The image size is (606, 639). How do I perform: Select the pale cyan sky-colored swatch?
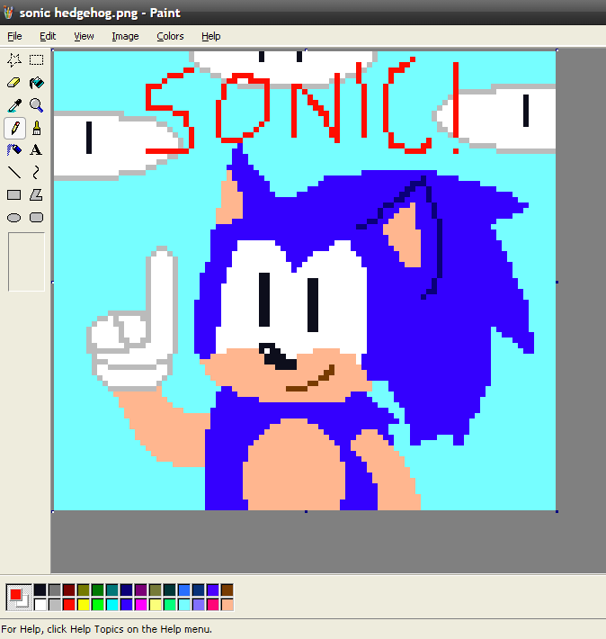pos(184,605)
